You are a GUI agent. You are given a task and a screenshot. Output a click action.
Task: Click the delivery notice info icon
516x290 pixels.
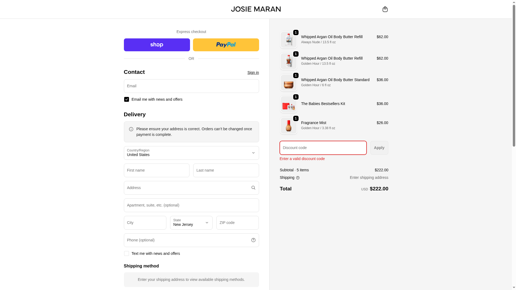pyautogui.click(x=131, y=129)
